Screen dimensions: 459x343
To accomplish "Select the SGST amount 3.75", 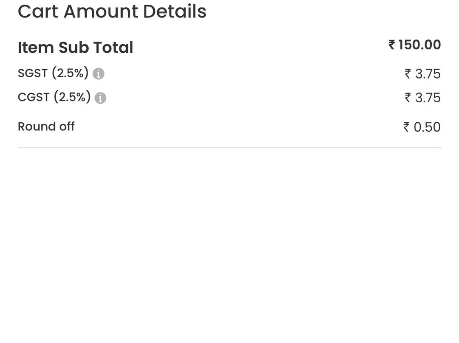I will [x=428, y=74].
